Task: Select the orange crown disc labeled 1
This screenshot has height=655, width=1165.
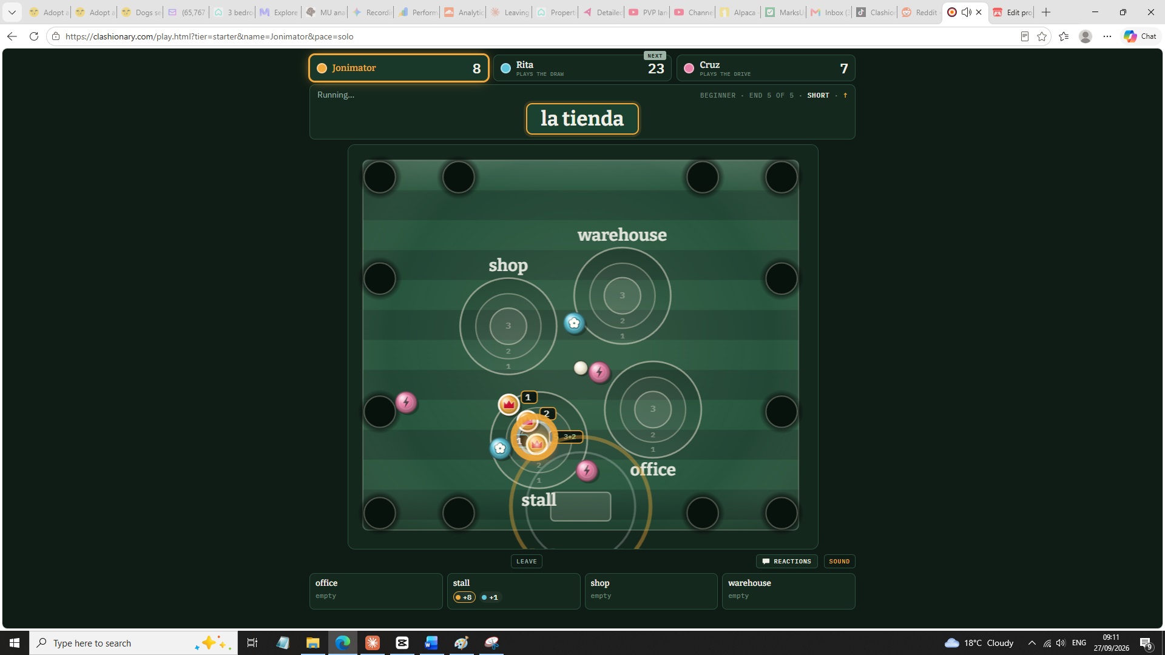Action: pyautogui.click(x=508, y=404)
